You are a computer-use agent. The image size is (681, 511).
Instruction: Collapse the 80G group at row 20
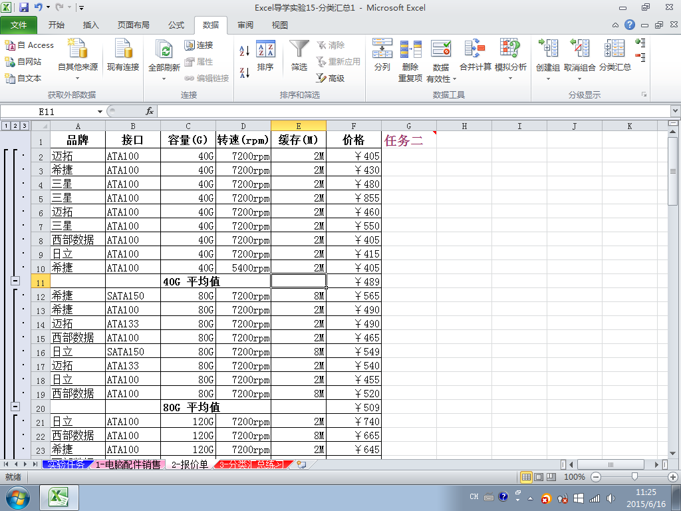(x=15, y=407)
